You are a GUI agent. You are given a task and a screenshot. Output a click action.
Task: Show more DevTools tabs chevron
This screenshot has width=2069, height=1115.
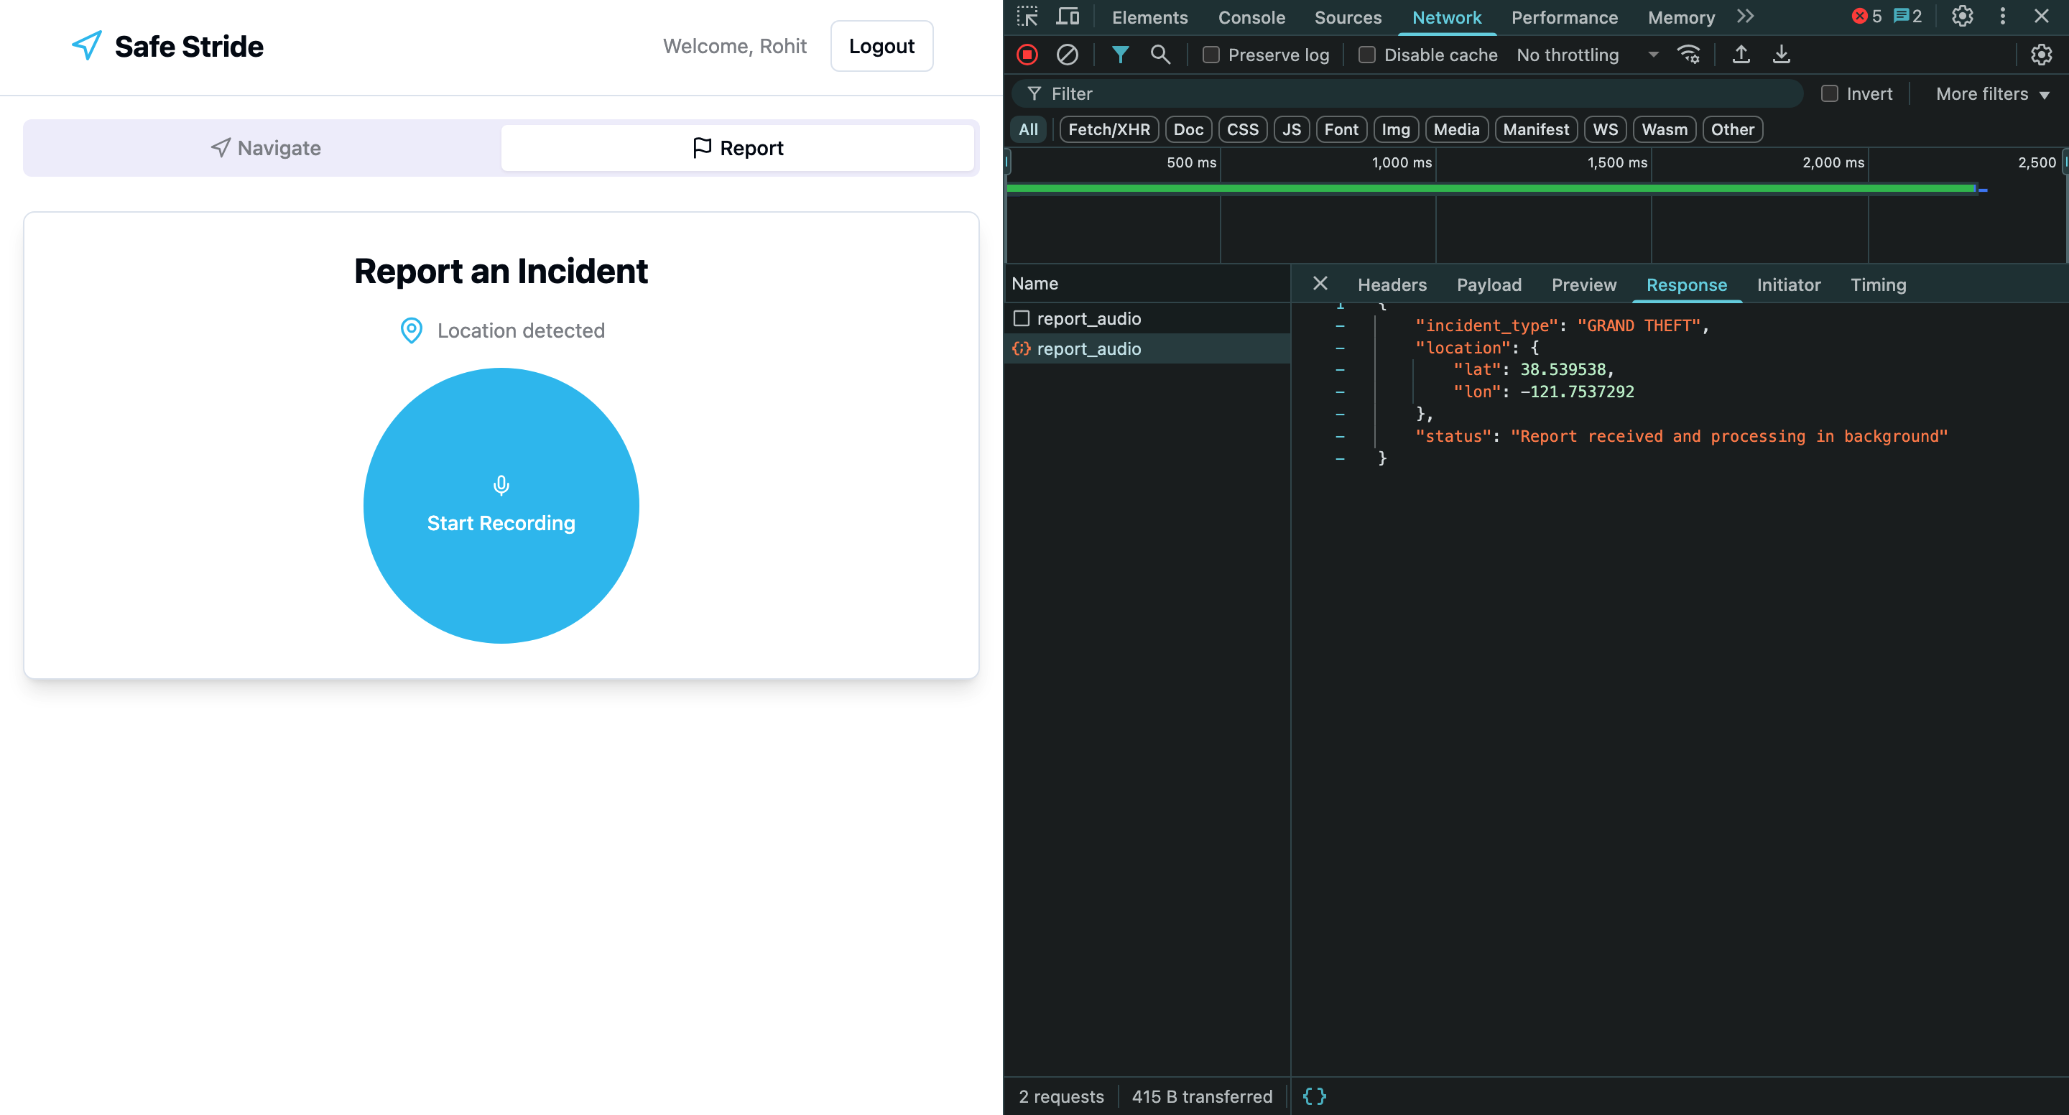coord(1745,17)
